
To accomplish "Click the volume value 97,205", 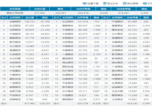I will pos(30,26).
